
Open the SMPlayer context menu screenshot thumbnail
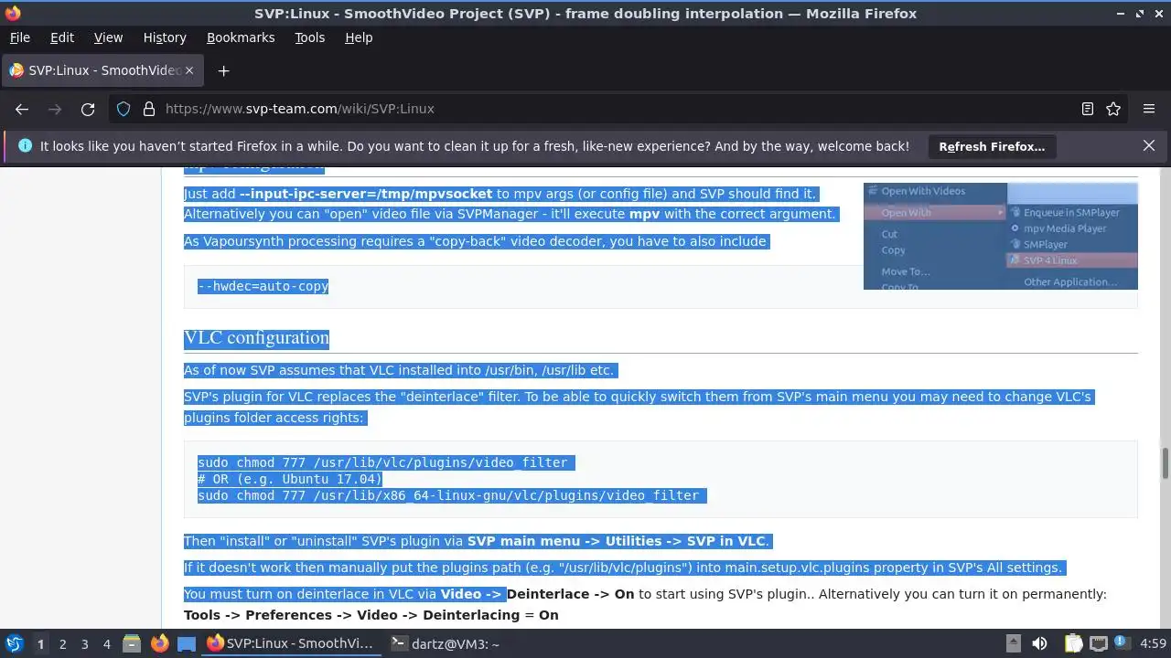[x=1000, y=236]
